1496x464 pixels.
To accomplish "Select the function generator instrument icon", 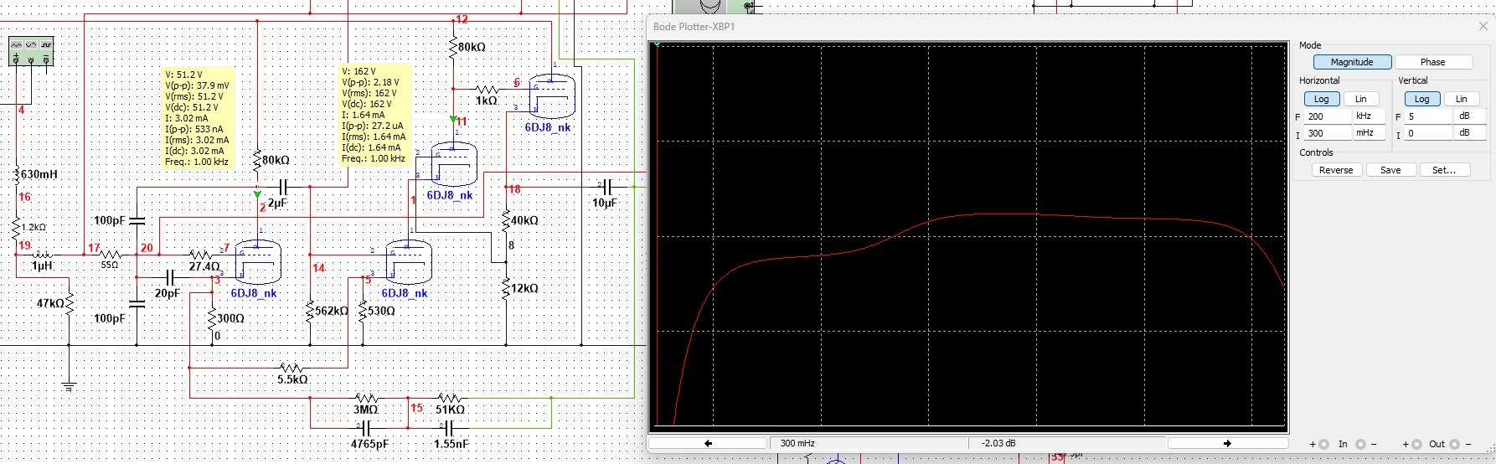I will click(31, 51).
